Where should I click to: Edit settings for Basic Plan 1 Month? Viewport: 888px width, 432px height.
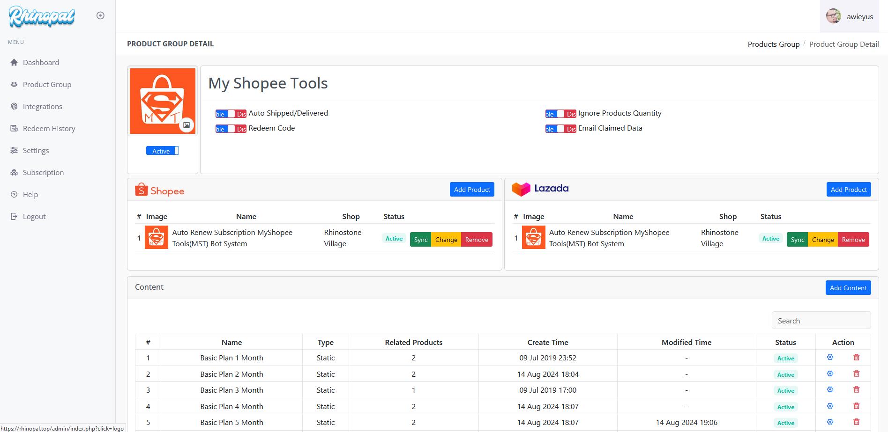click(830, 357)
